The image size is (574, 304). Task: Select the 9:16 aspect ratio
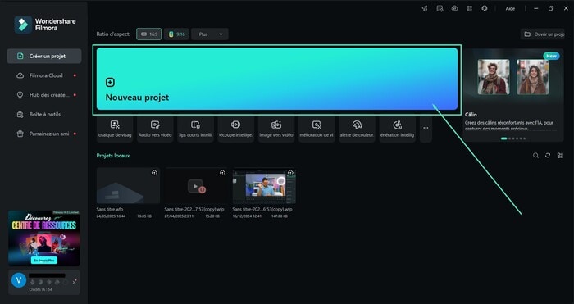176,34
